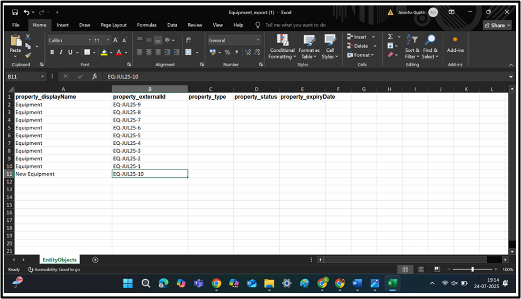Open the Find & Select magnifier
The width and height of the screenshot is (521, 299).
point(430,40)
